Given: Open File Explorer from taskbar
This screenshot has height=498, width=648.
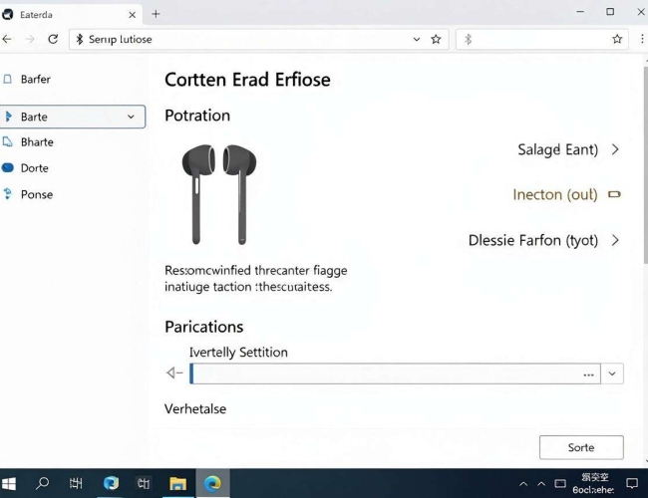Looking at the screenshot, I should click(177, 483).
